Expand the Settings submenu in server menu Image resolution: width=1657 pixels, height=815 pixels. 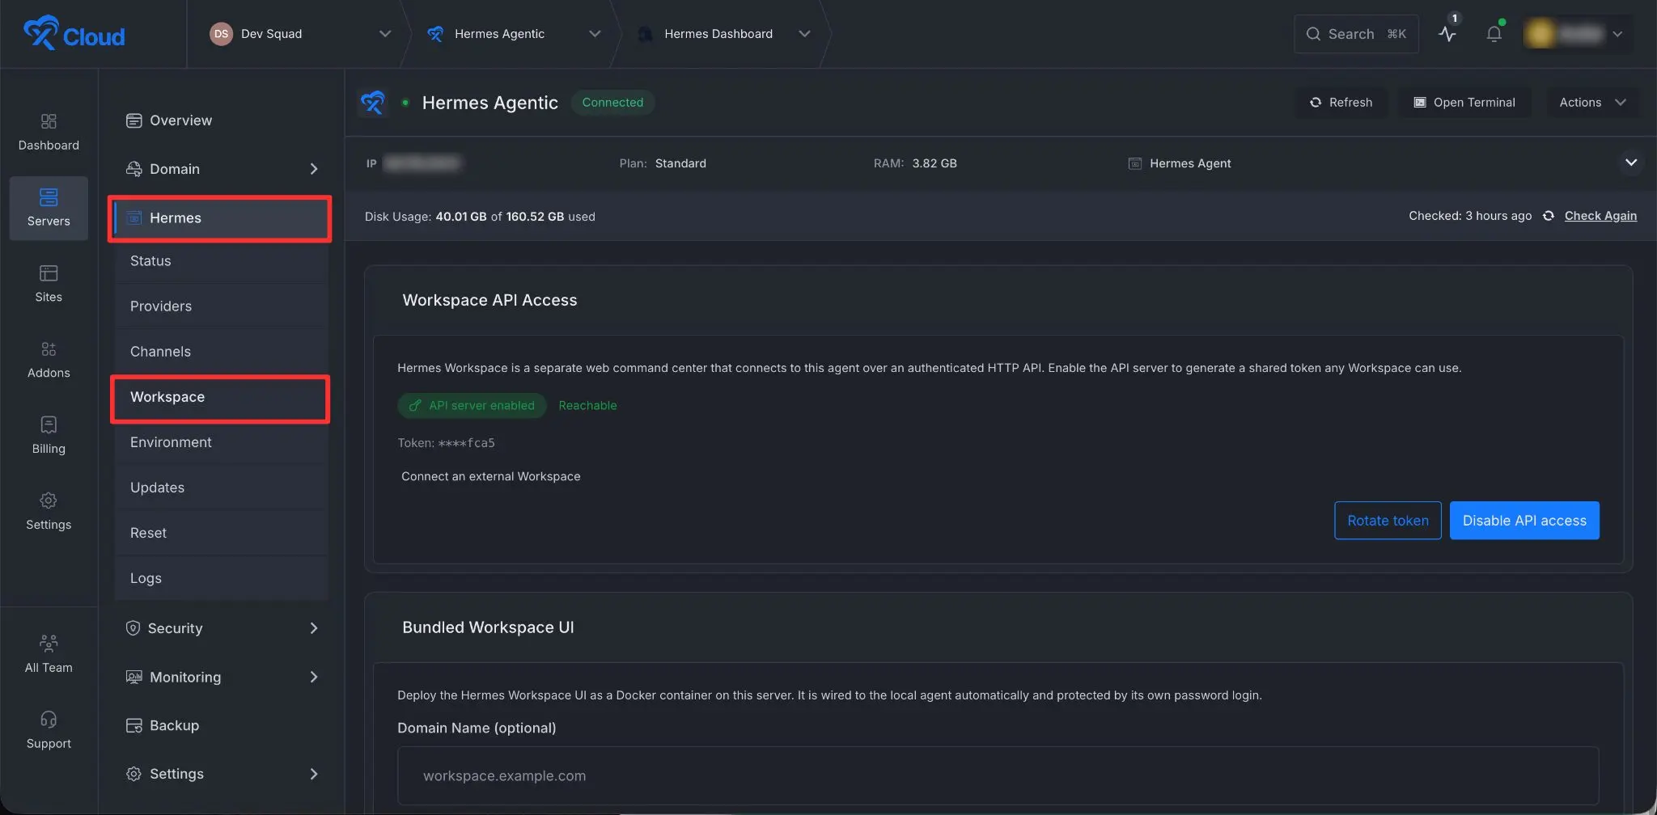[x=314, y=774]
